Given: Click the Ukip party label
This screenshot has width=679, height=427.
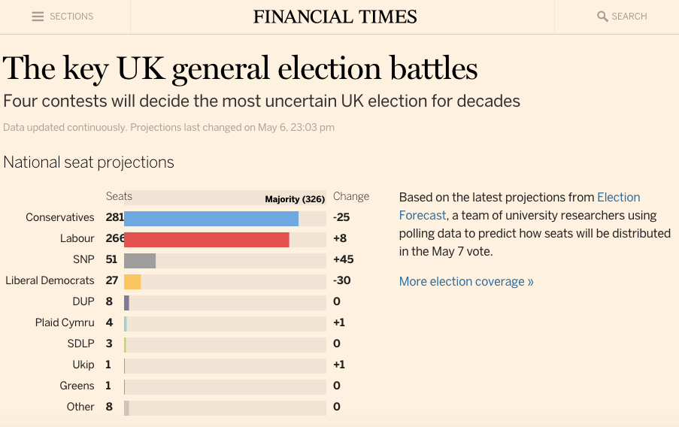Looking at the screenshot, I should [x=83, y=365].
